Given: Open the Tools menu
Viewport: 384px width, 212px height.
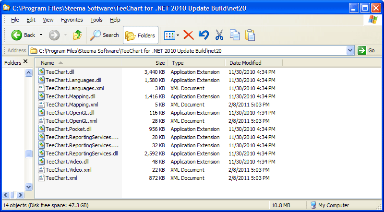Looking at the screenshot, I should [96, 20].
